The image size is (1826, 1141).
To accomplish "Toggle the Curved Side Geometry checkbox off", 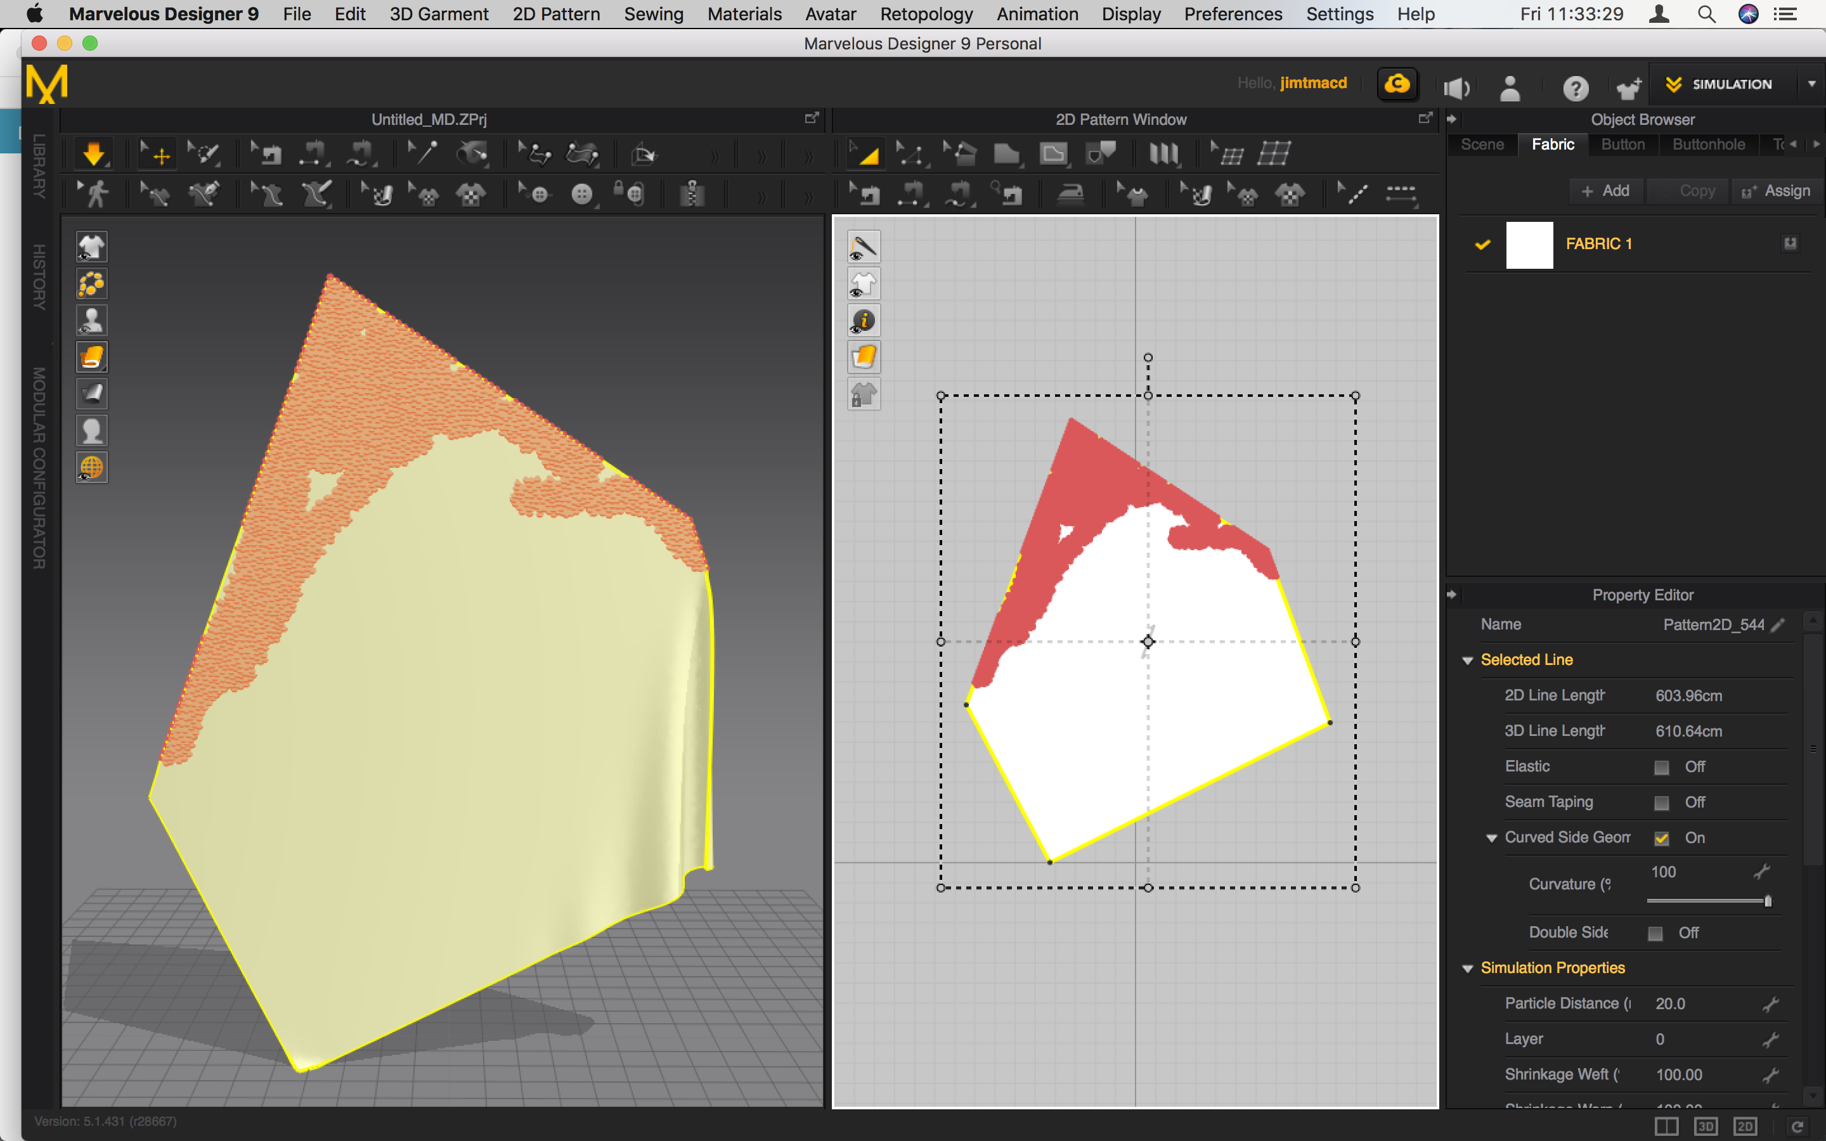I will [x=1662, y=837].
